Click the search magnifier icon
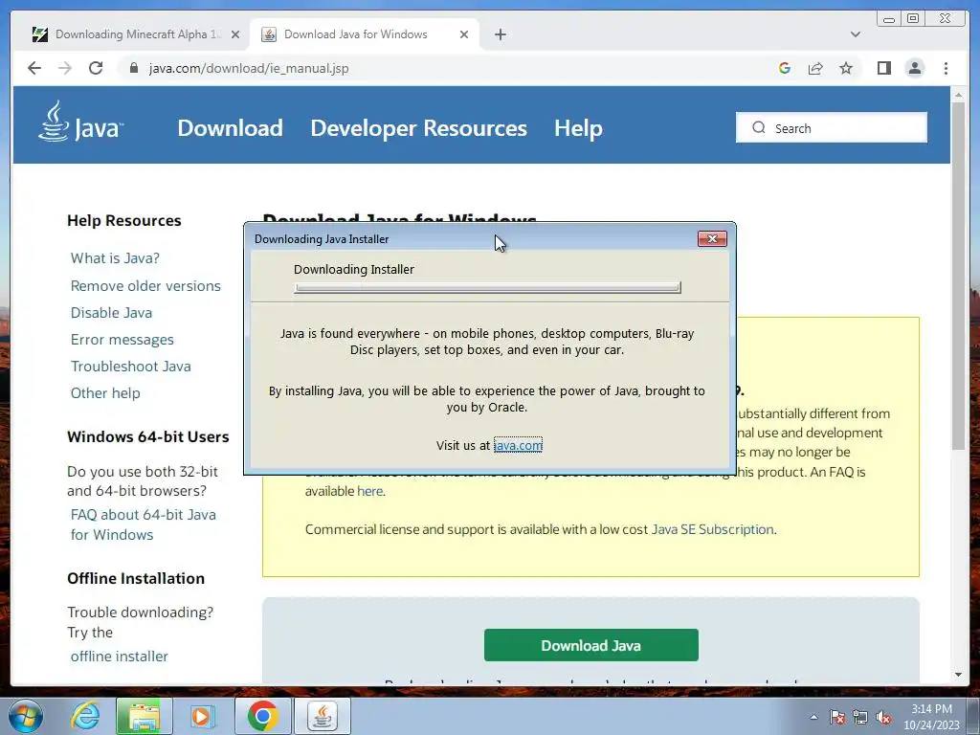Screen dimensions: 980x735 (x=759, y=127)
